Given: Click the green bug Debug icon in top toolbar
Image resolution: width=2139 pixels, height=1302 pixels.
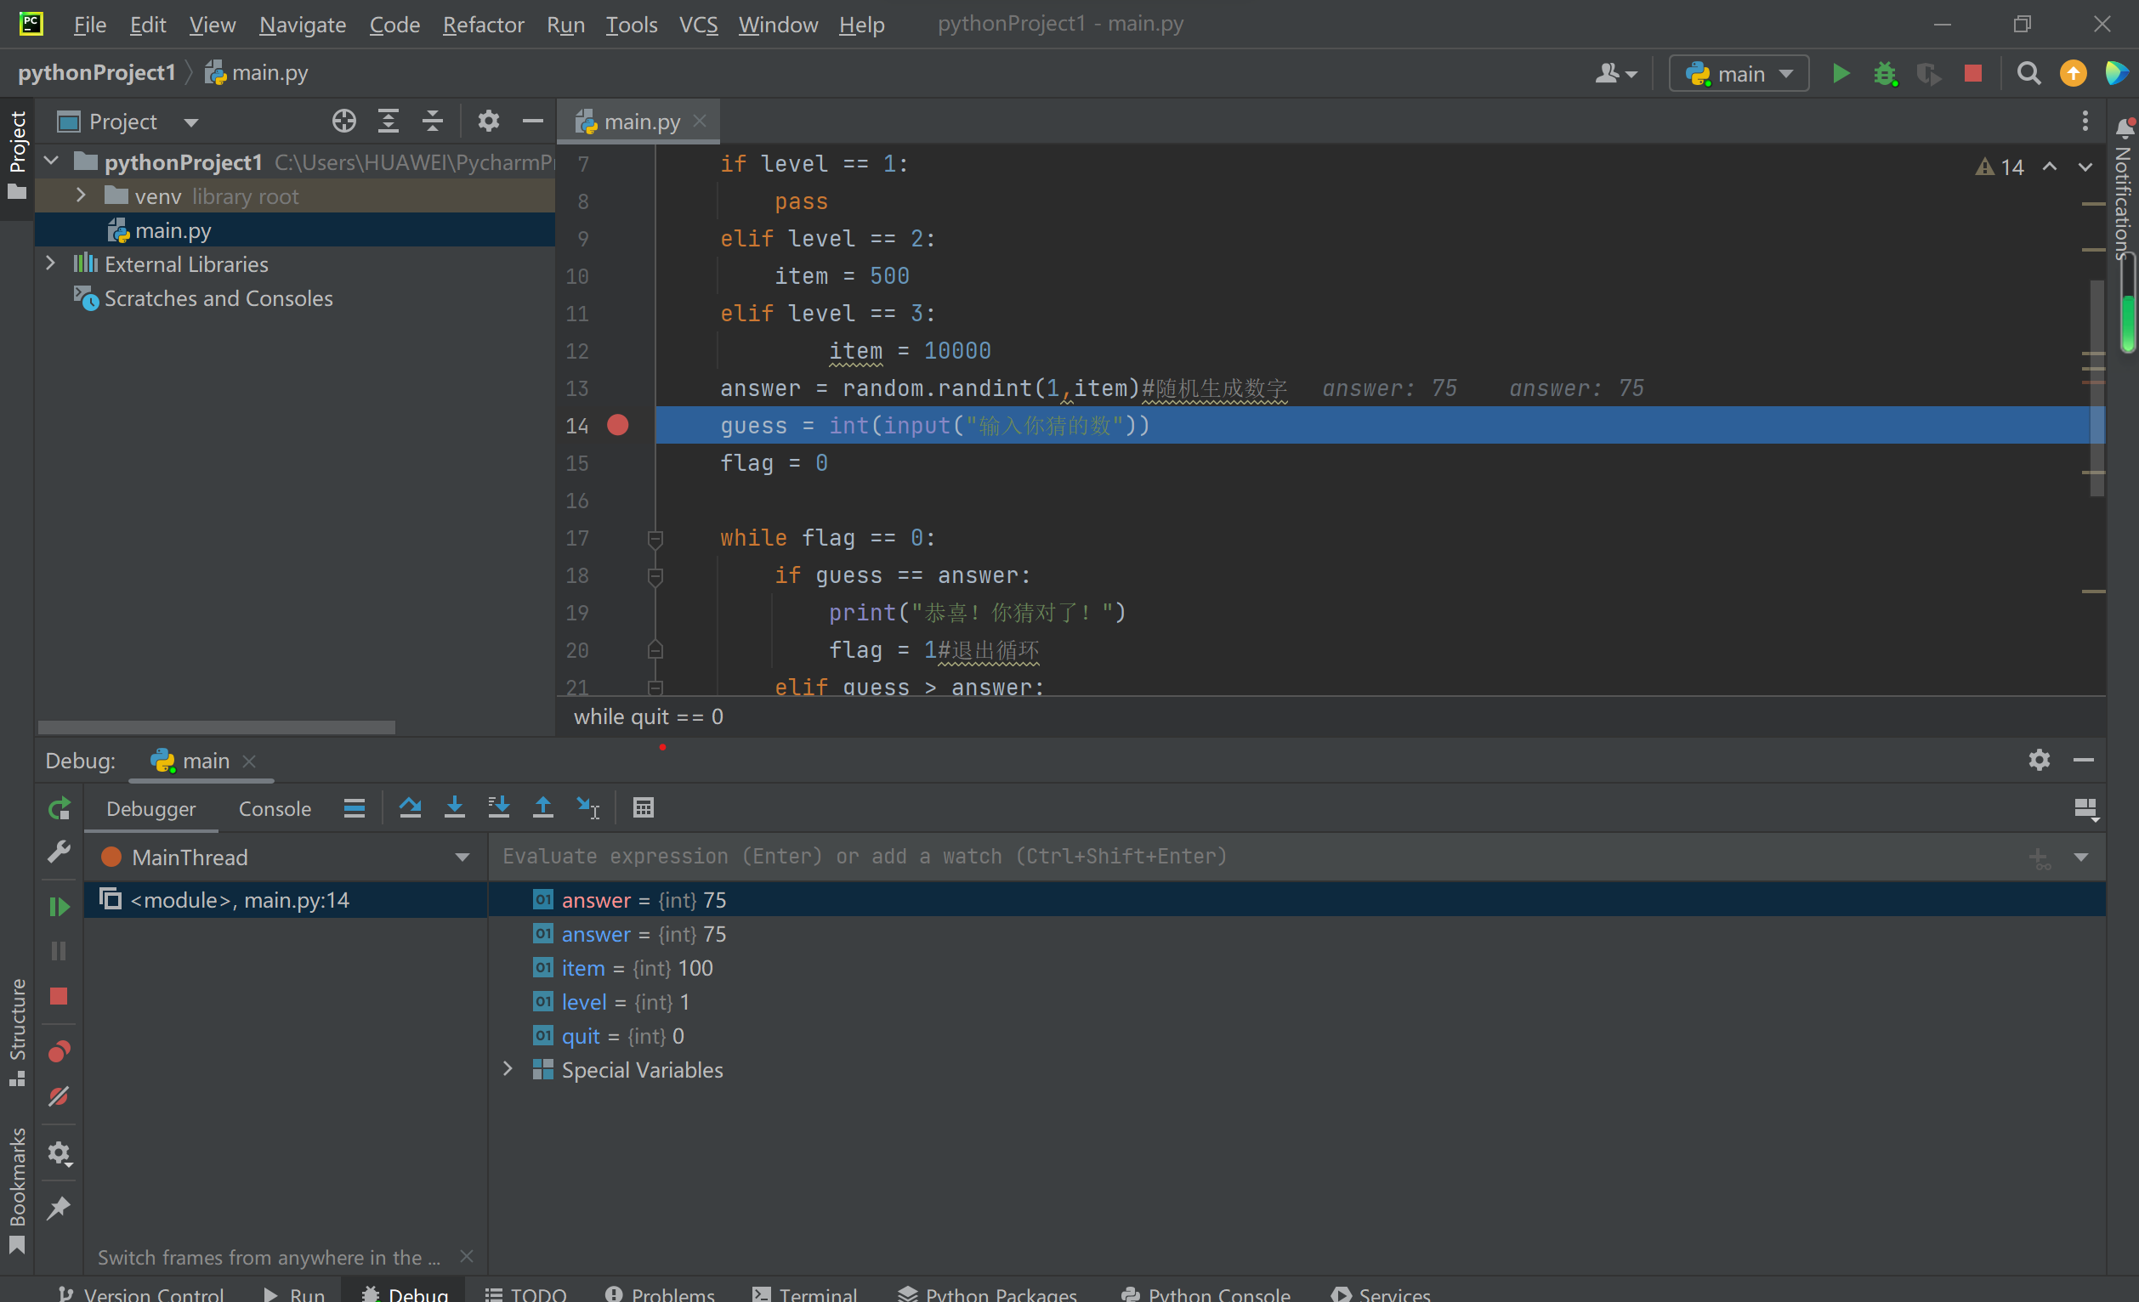Looking at the screenshot, I should (x=1885, y=74).
